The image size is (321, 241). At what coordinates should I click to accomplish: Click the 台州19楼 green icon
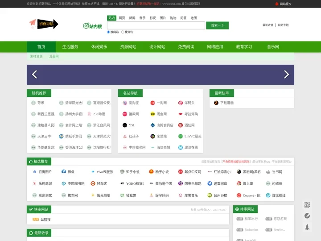pyautogui.click(x=210, y=195)
